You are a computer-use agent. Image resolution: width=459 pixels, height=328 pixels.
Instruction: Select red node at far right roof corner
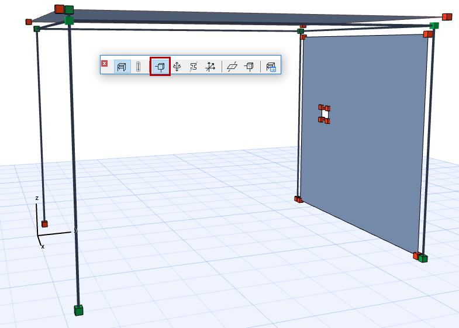(x=447, y=17)
